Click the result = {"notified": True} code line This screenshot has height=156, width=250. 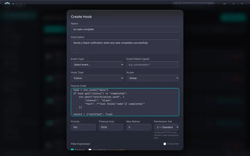click(x=93, y=114)
